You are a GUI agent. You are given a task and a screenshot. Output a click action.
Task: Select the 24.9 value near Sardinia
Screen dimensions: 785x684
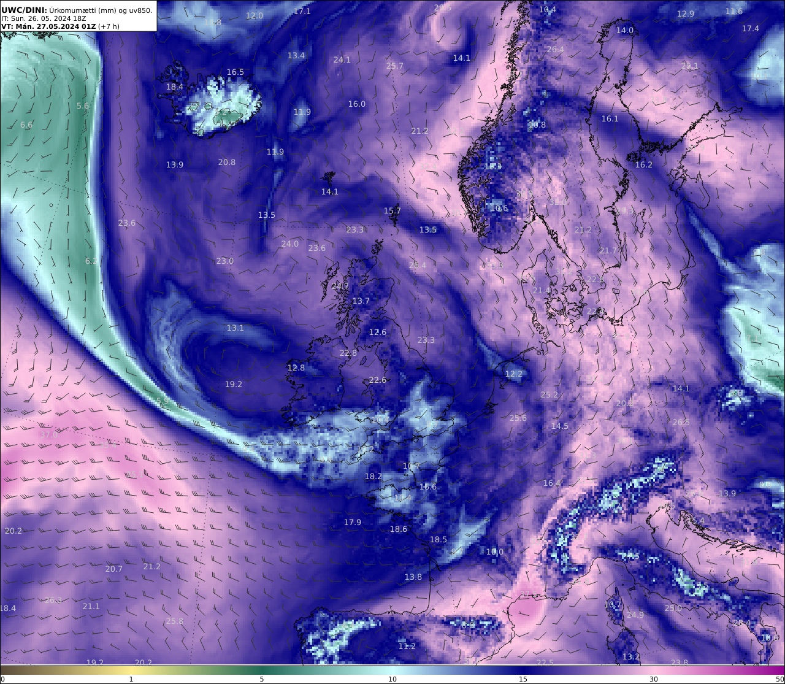(635, 615)
